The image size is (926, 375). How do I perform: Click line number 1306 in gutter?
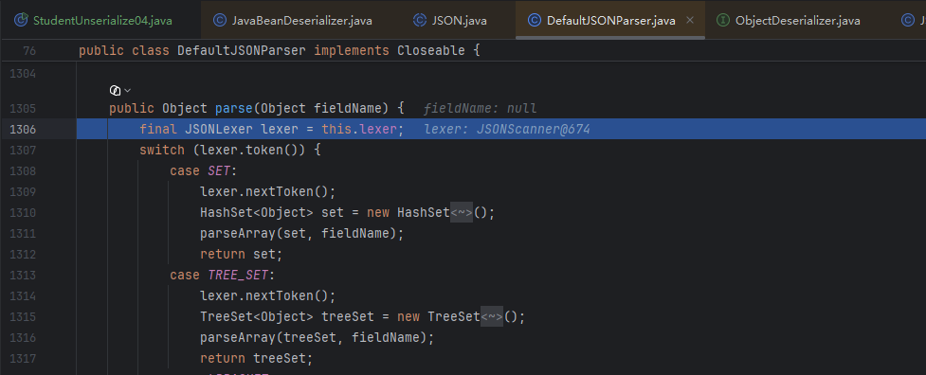[23, 129]
